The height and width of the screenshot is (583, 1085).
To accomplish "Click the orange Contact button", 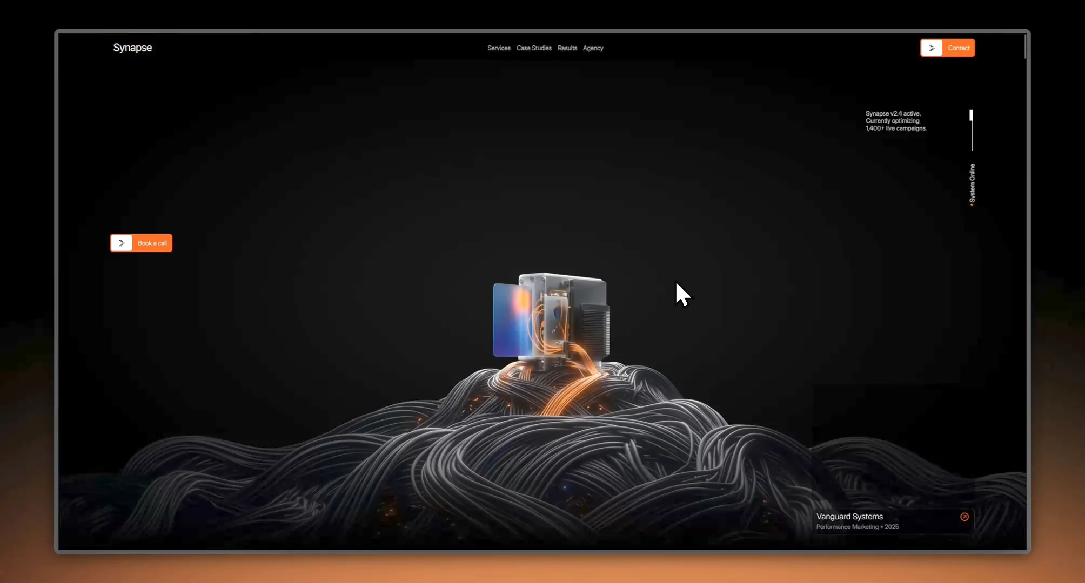I will pos(948,48).
